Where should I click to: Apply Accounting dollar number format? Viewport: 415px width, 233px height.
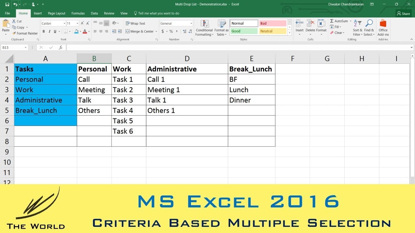point(163,31)
